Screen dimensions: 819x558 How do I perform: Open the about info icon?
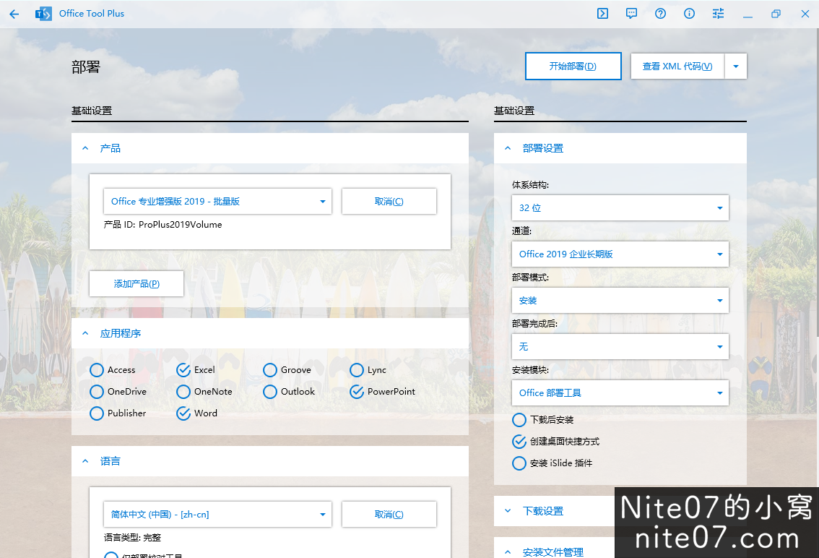[690, 14]
